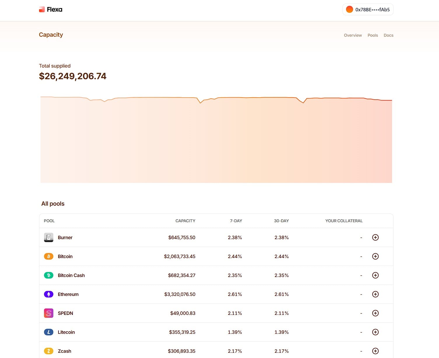The image size is (439, 358).
Task: Click SPEDN 7-day rate 2.11%
Action: pos(235,313)
